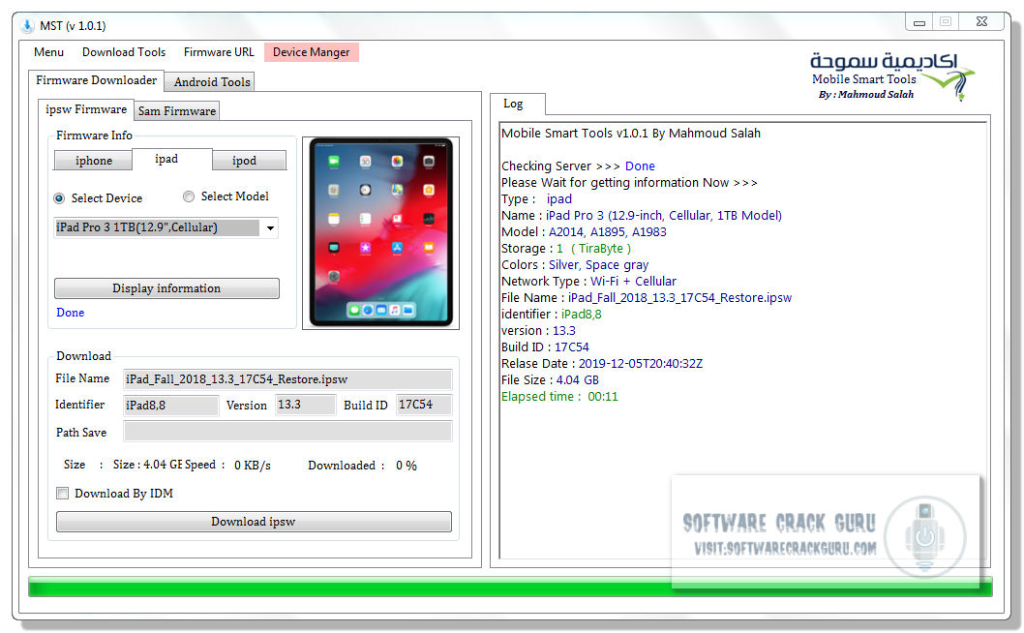Select the ipsw Firmware tab
Image resolution: width=1024 pixels, height=633 pixels.
[86, 109]
